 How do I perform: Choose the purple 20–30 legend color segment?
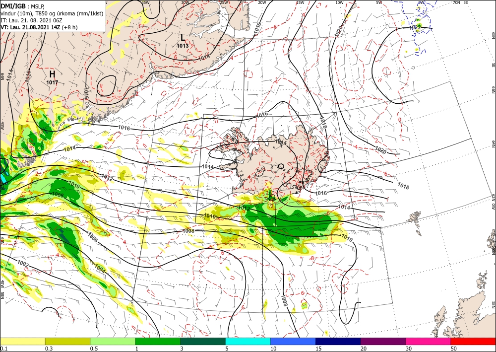[383, 341]
